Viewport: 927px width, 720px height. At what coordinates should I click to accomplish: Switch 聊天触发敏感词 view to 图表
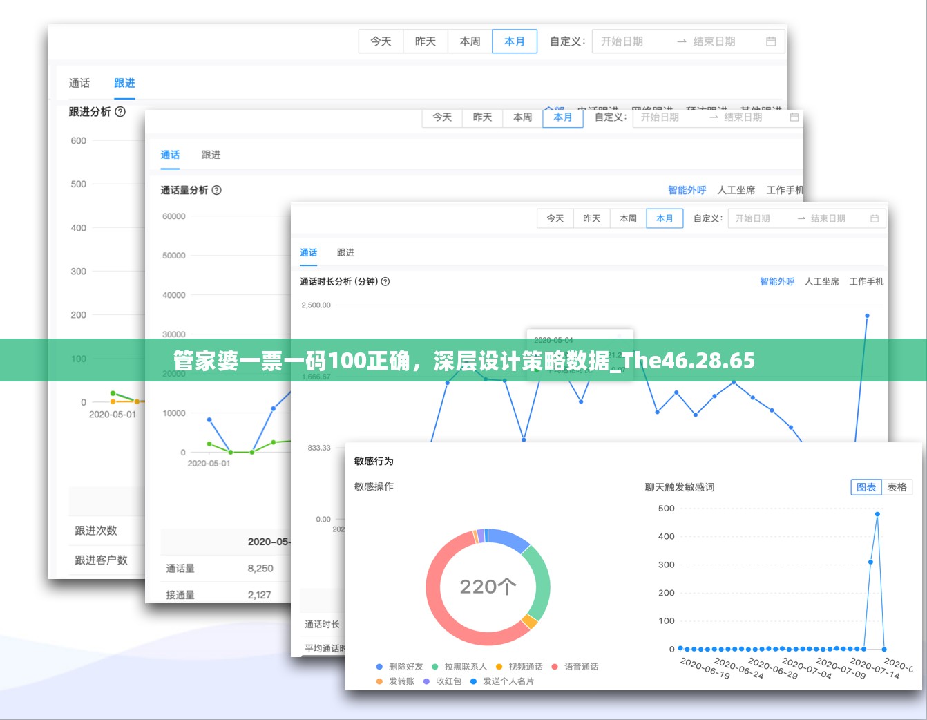coord(866,487)
